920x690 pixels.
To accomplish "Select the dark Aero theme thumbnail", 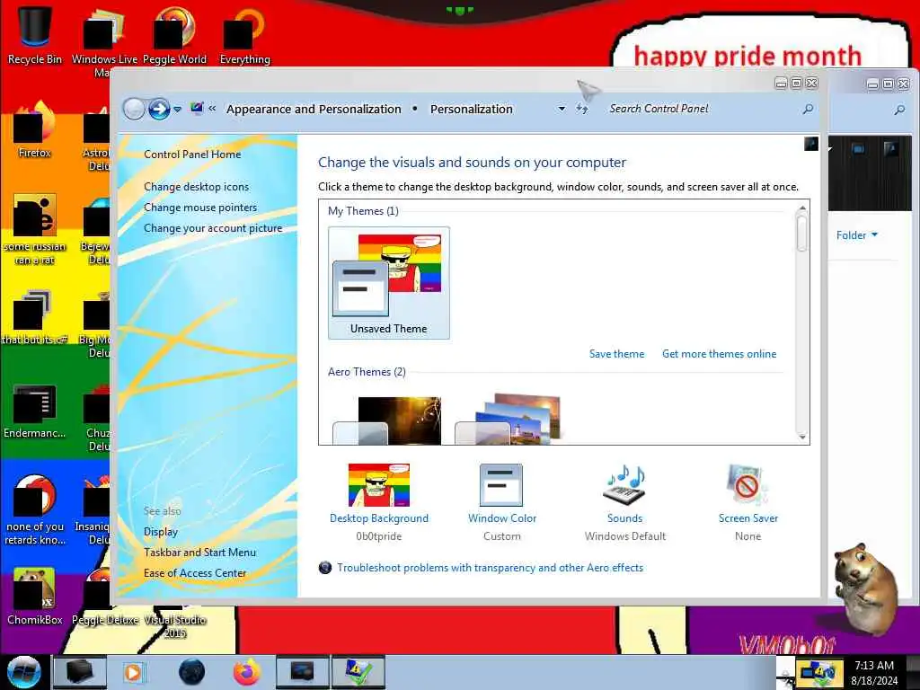I will [x=387, y=420].
